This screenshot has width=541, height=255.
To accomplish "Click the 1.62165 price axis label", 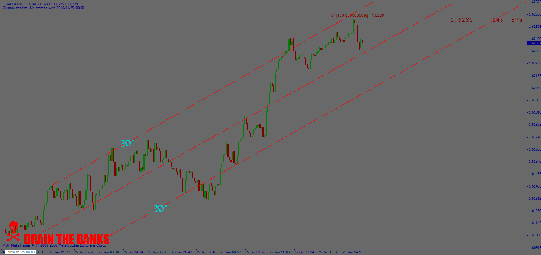I will 535,75.
